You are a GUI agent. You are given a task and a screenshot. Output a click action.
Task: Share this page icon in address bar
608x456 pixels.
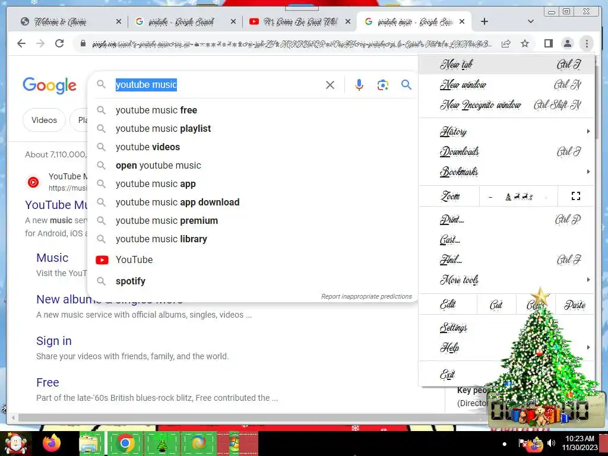tap(506, 44)
